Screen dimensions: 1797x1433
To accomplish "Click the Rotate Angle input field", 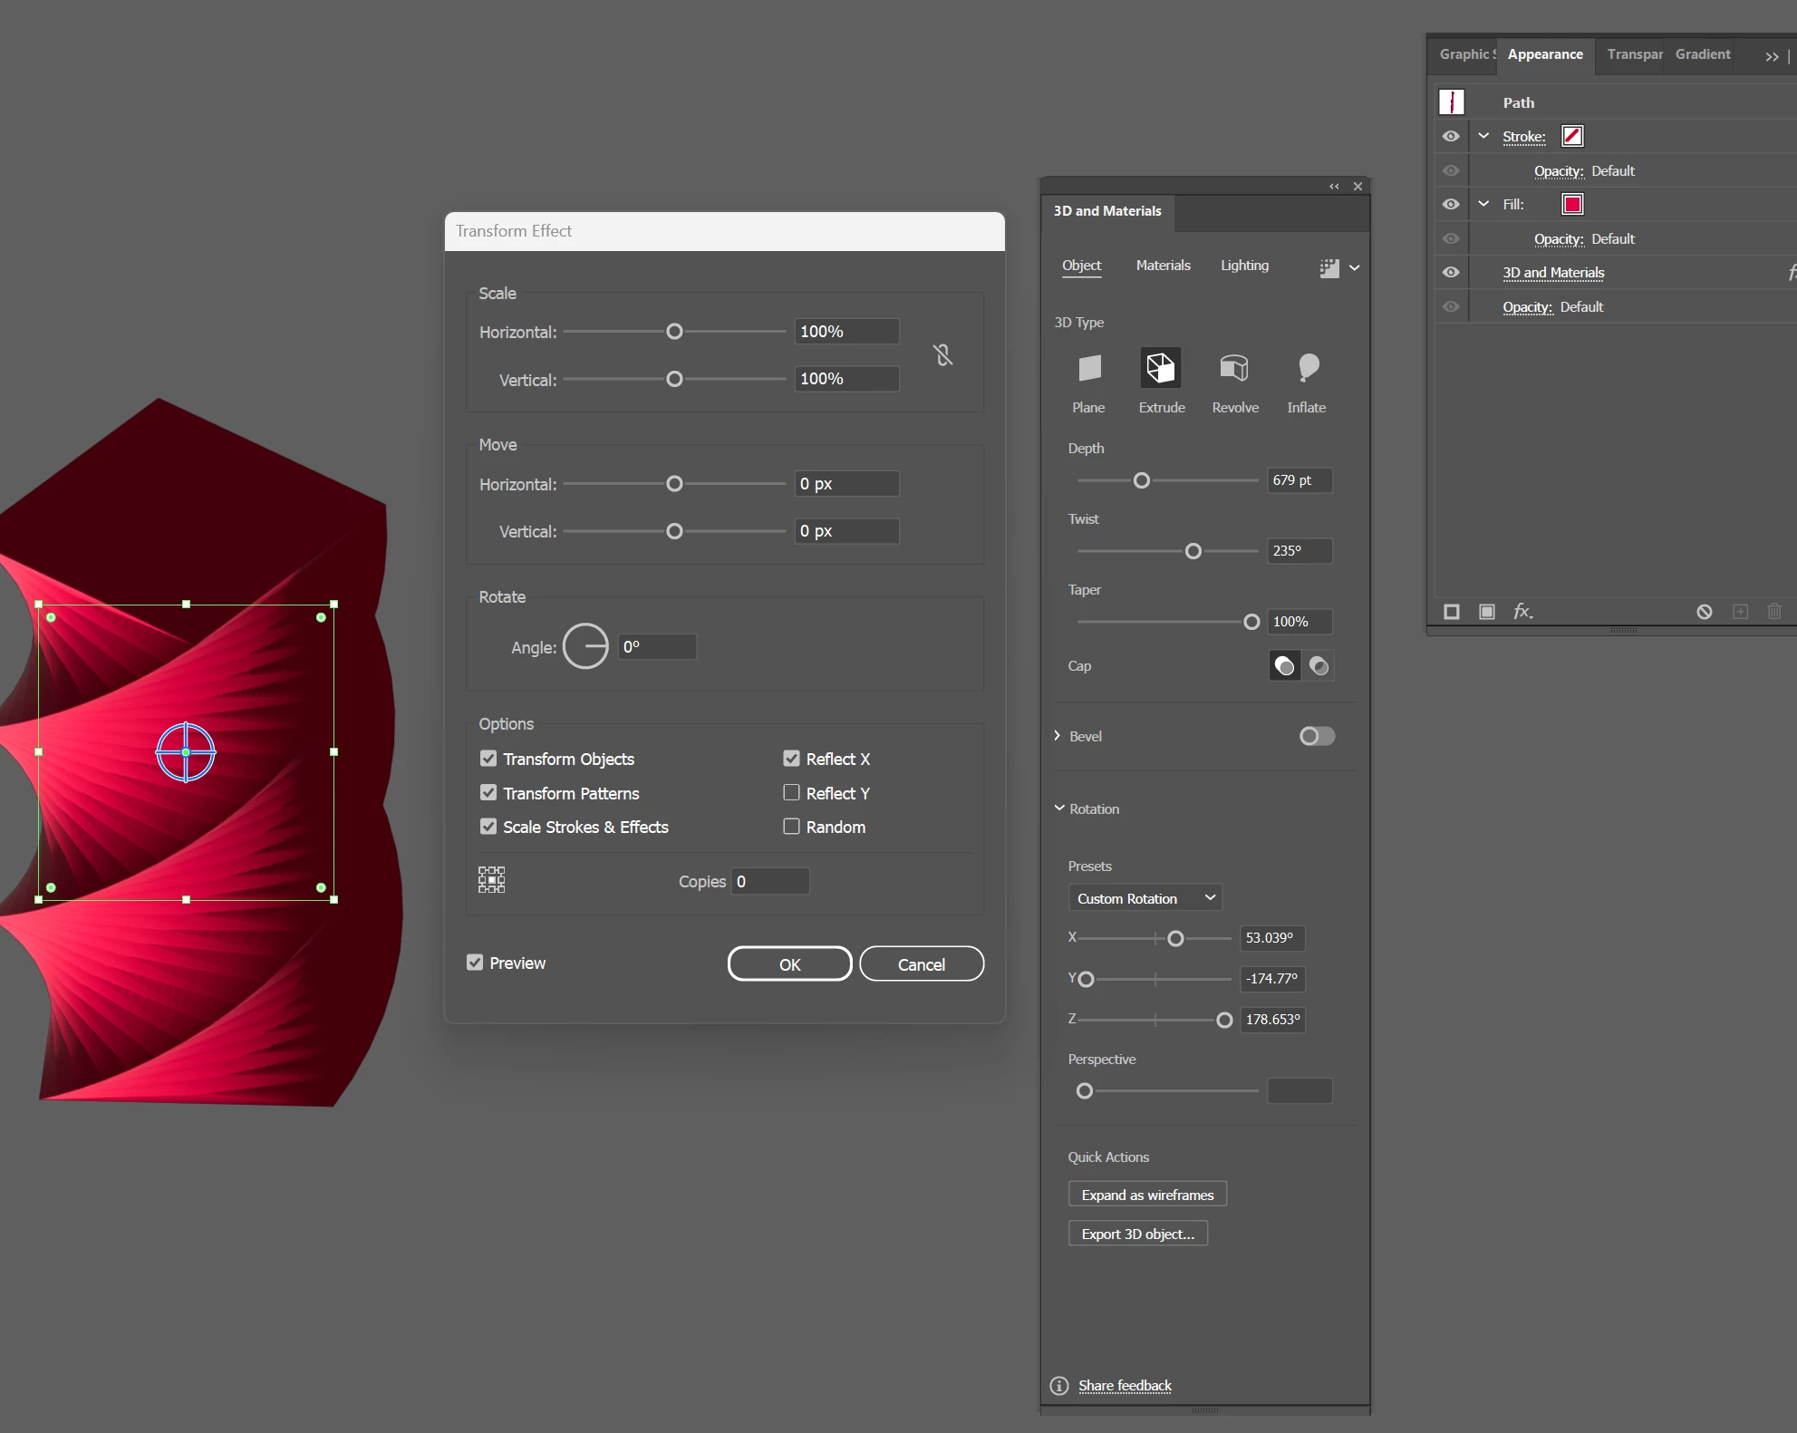I will (657, 647).
